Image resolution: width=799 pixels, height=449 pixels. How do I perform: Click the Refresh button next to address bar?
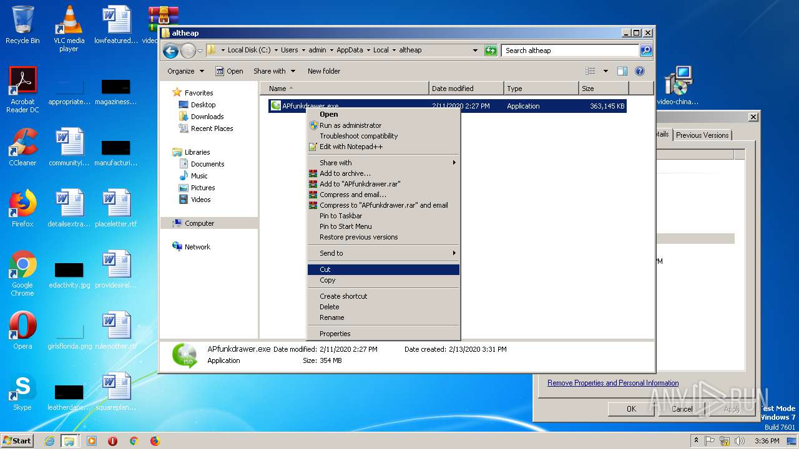(491, 51)
